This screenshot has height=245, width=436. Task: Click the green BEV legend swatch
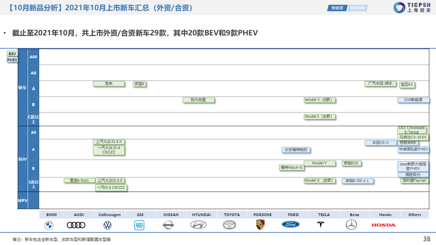pyautogui.click(x=12, y=54)
